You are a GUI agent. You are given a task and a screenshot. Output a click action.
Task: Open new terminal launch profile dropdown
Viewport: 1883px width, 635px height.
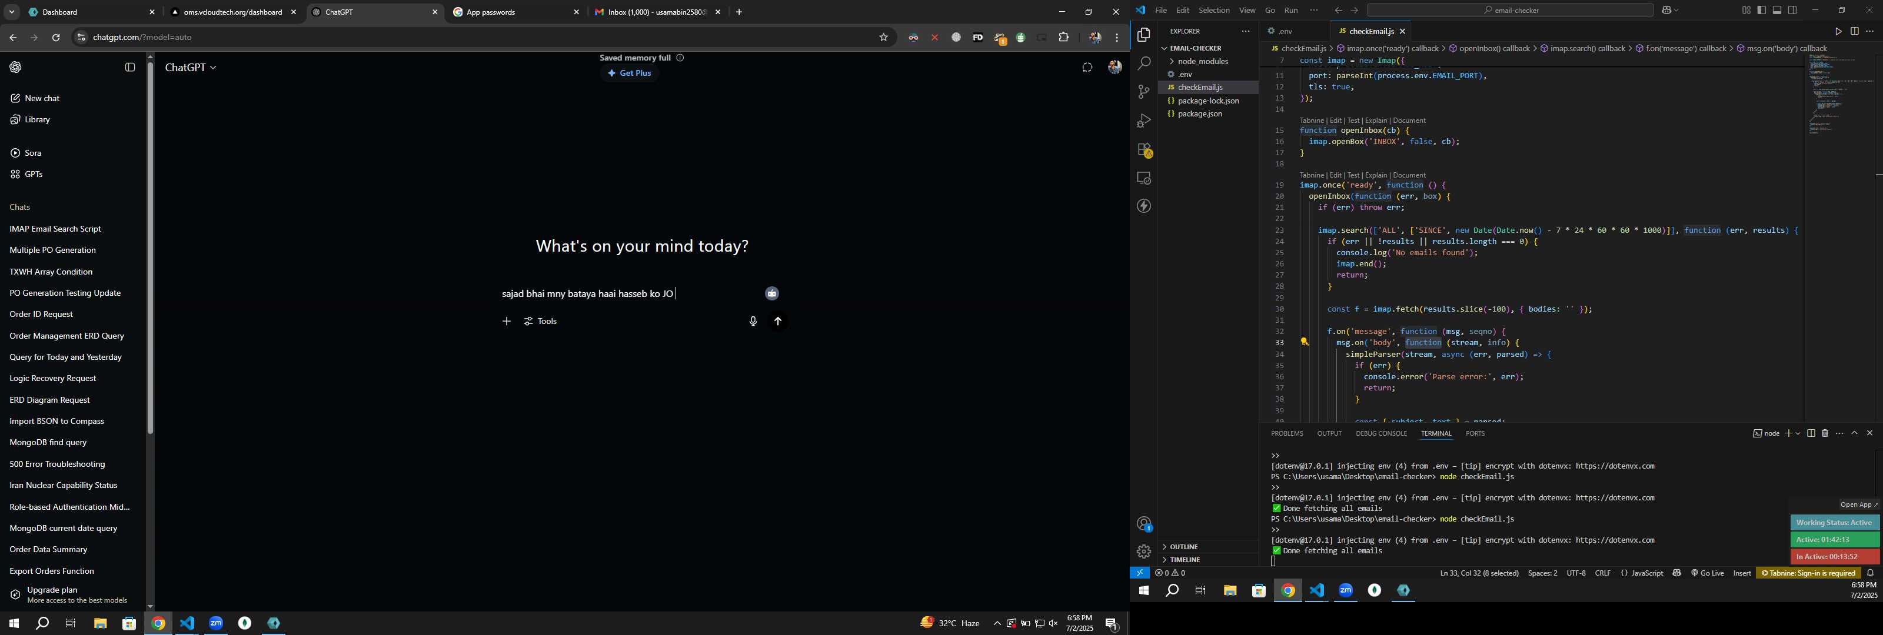pos(1798,433)
